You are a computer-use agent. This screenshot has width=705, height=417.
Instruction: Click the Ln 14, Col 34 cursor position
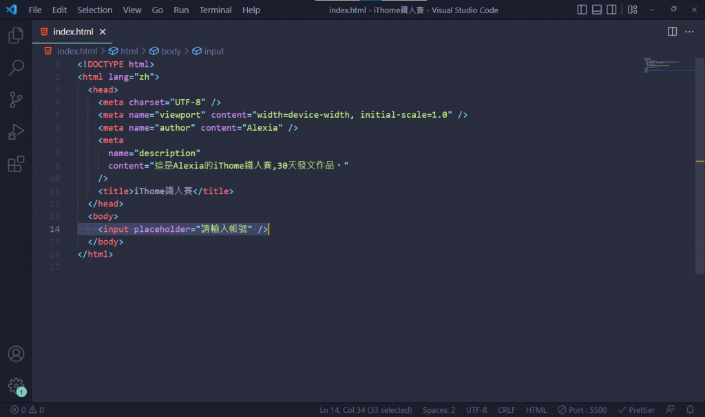pyautogui.click(x=366, y=410)
